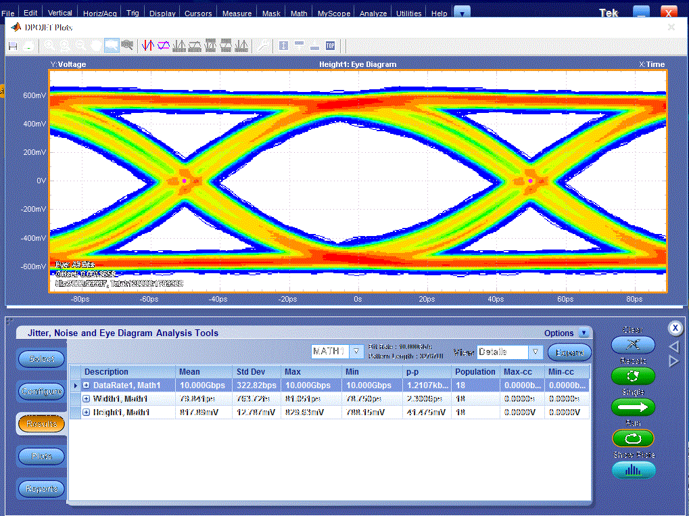Click the first MAX/MIN cursor icon
This screenshot has width=689, height=516.
click(210, 45)
